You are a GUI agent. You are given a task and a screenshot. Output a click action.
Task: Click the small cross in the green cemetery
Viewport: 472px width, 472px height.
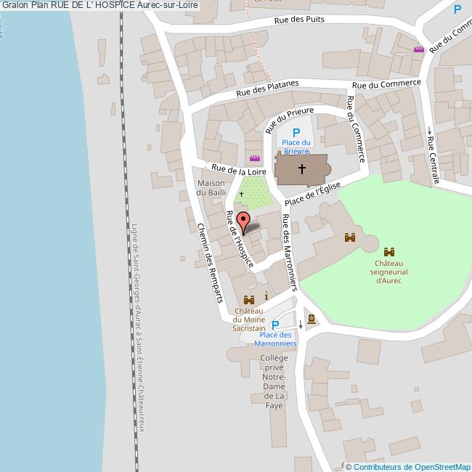242,194
